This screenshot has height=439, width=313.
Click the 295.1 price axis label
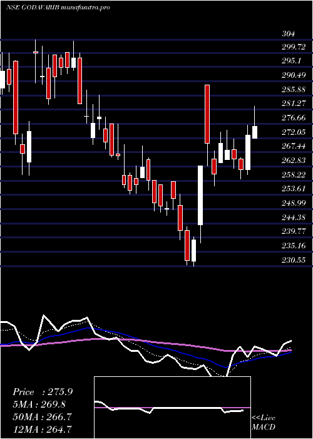pyautogui.click(x=291, y=61)
